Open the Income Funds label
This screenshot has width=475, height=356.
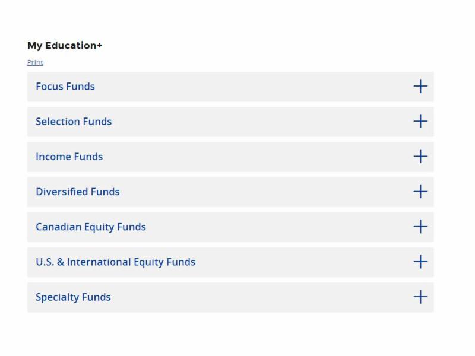click(69, 157)
